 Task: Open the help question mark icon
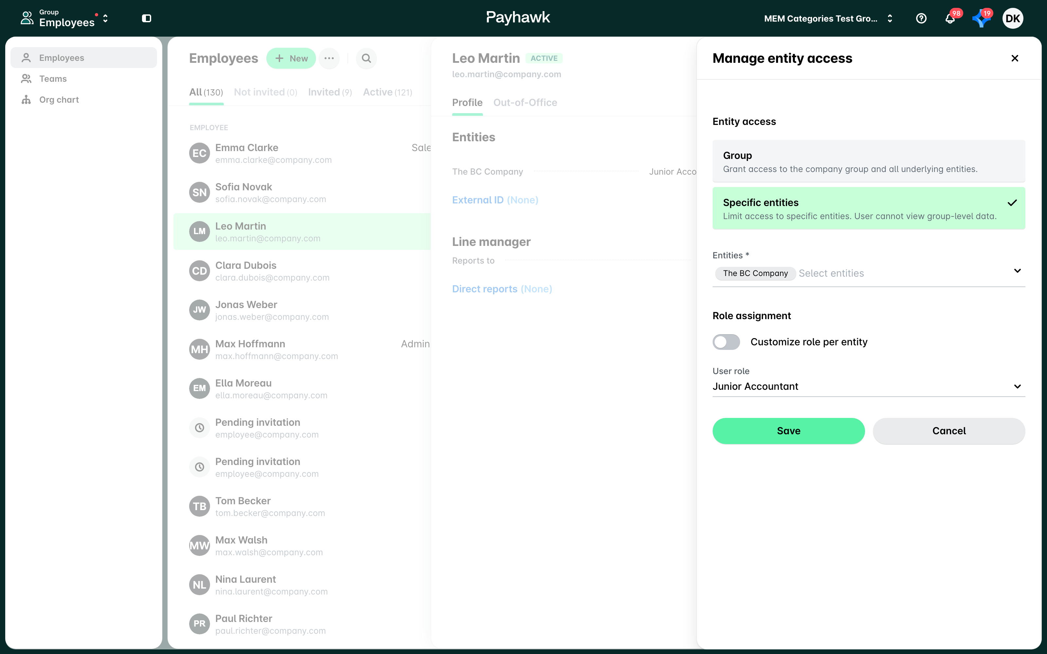pyautogui.click(x=921, y=18)
